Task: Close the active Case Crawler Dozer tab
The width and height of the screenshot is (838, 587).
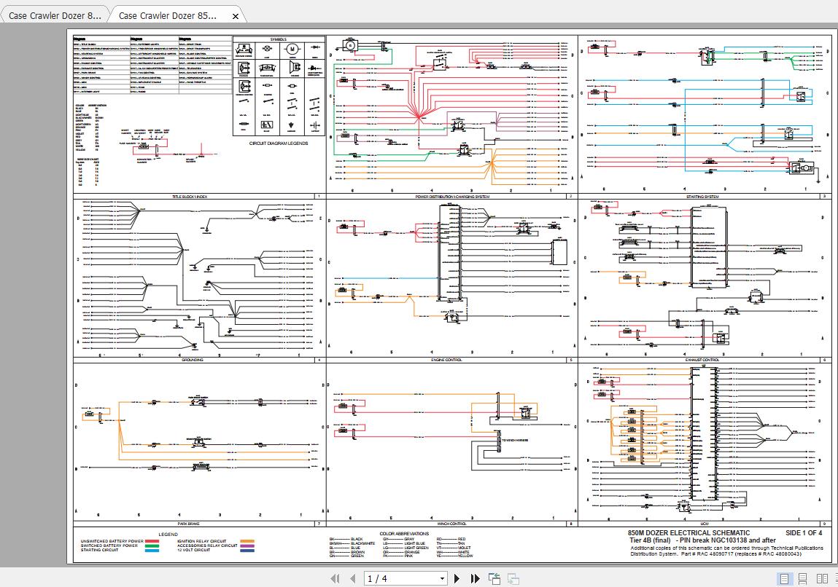Action: pyautogui.click(x=235, y=16)
